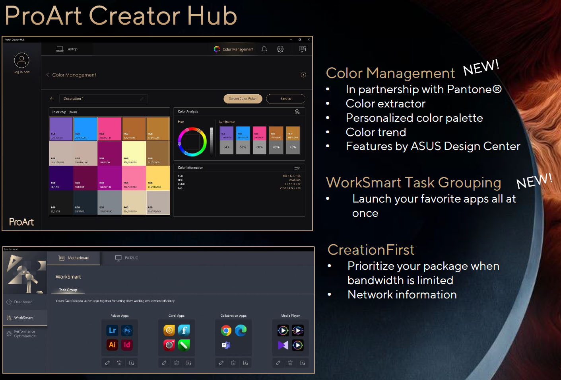This screenshot has width=561, height=380.
Task: Open the settings gear in Creator Hub
Action: pos(280,49)
